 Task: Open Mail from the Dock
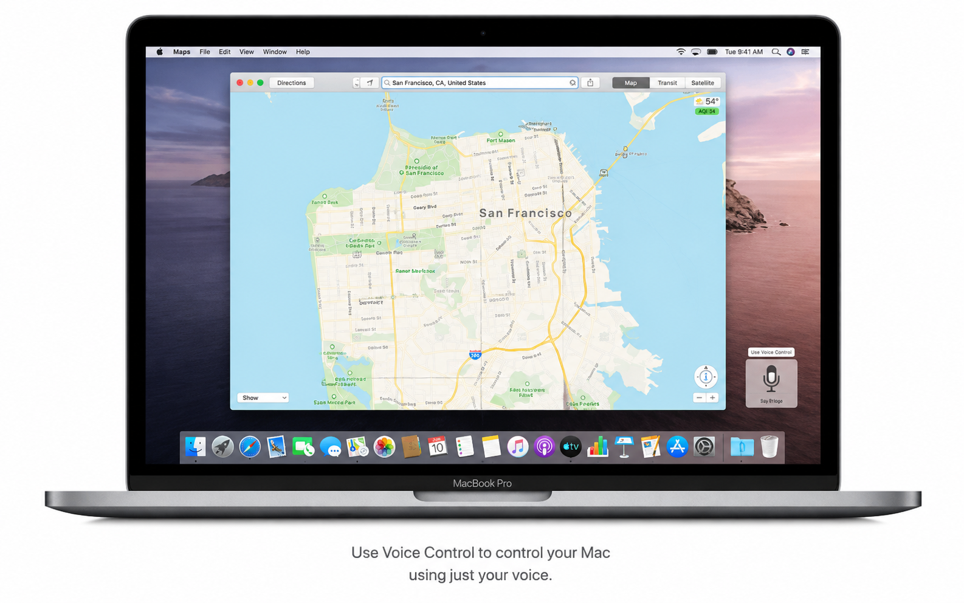277,447
